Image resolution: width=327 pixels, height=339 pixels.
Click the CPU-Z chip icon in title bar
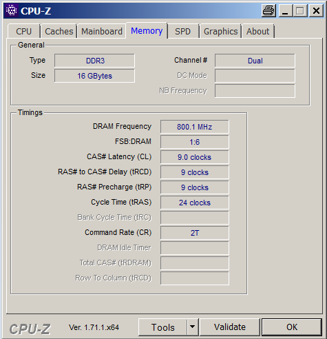click(x=12, y=10)
